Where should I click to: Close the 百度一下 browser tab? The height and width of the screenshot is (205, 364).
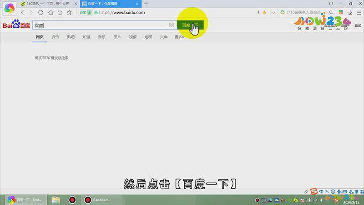(137, 4)
